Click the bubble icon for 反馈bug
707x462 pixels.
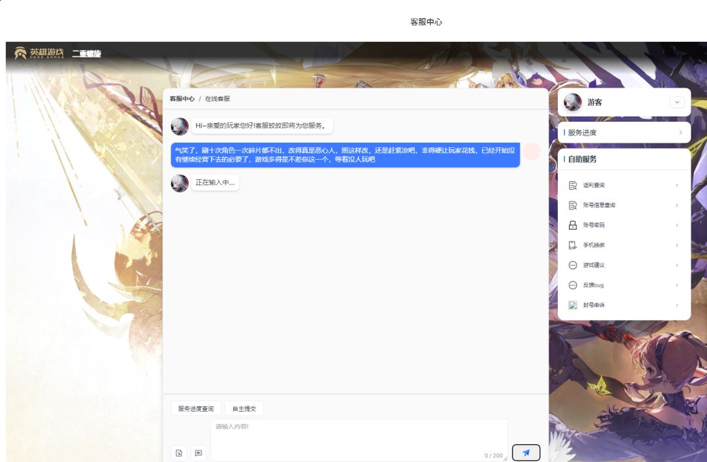pos(573,285)
